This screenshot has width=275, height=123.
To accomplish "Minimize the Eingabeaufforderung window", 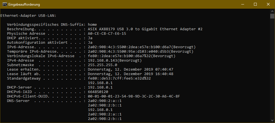I will tap(242, 4).
